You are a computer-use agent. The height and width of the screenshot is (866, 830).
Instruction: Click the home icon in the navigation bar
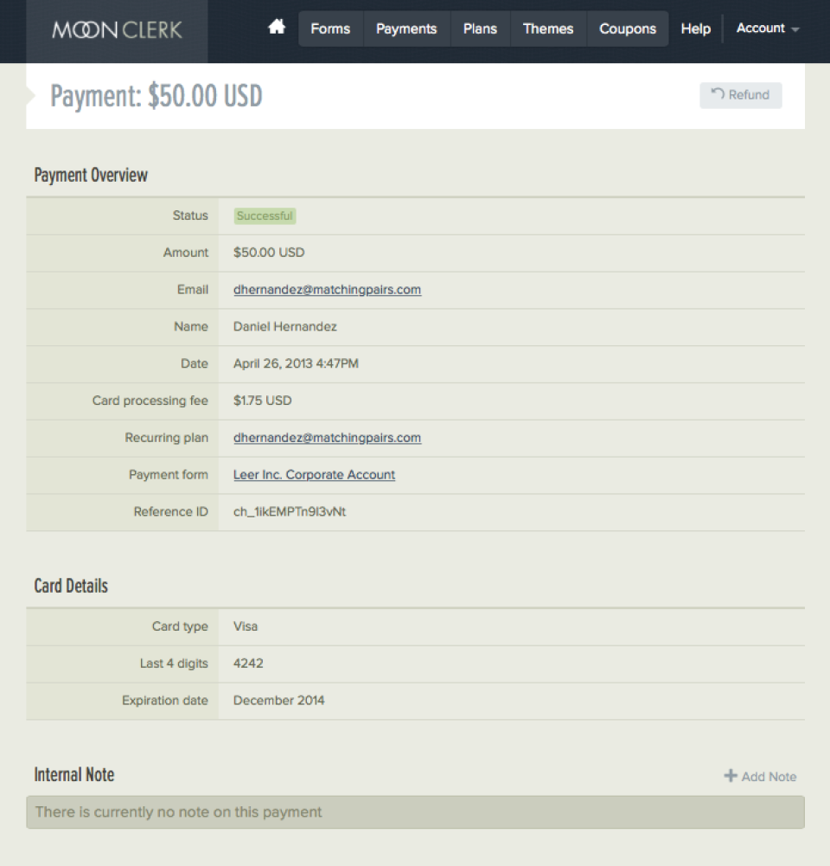[x=276, y=28]
